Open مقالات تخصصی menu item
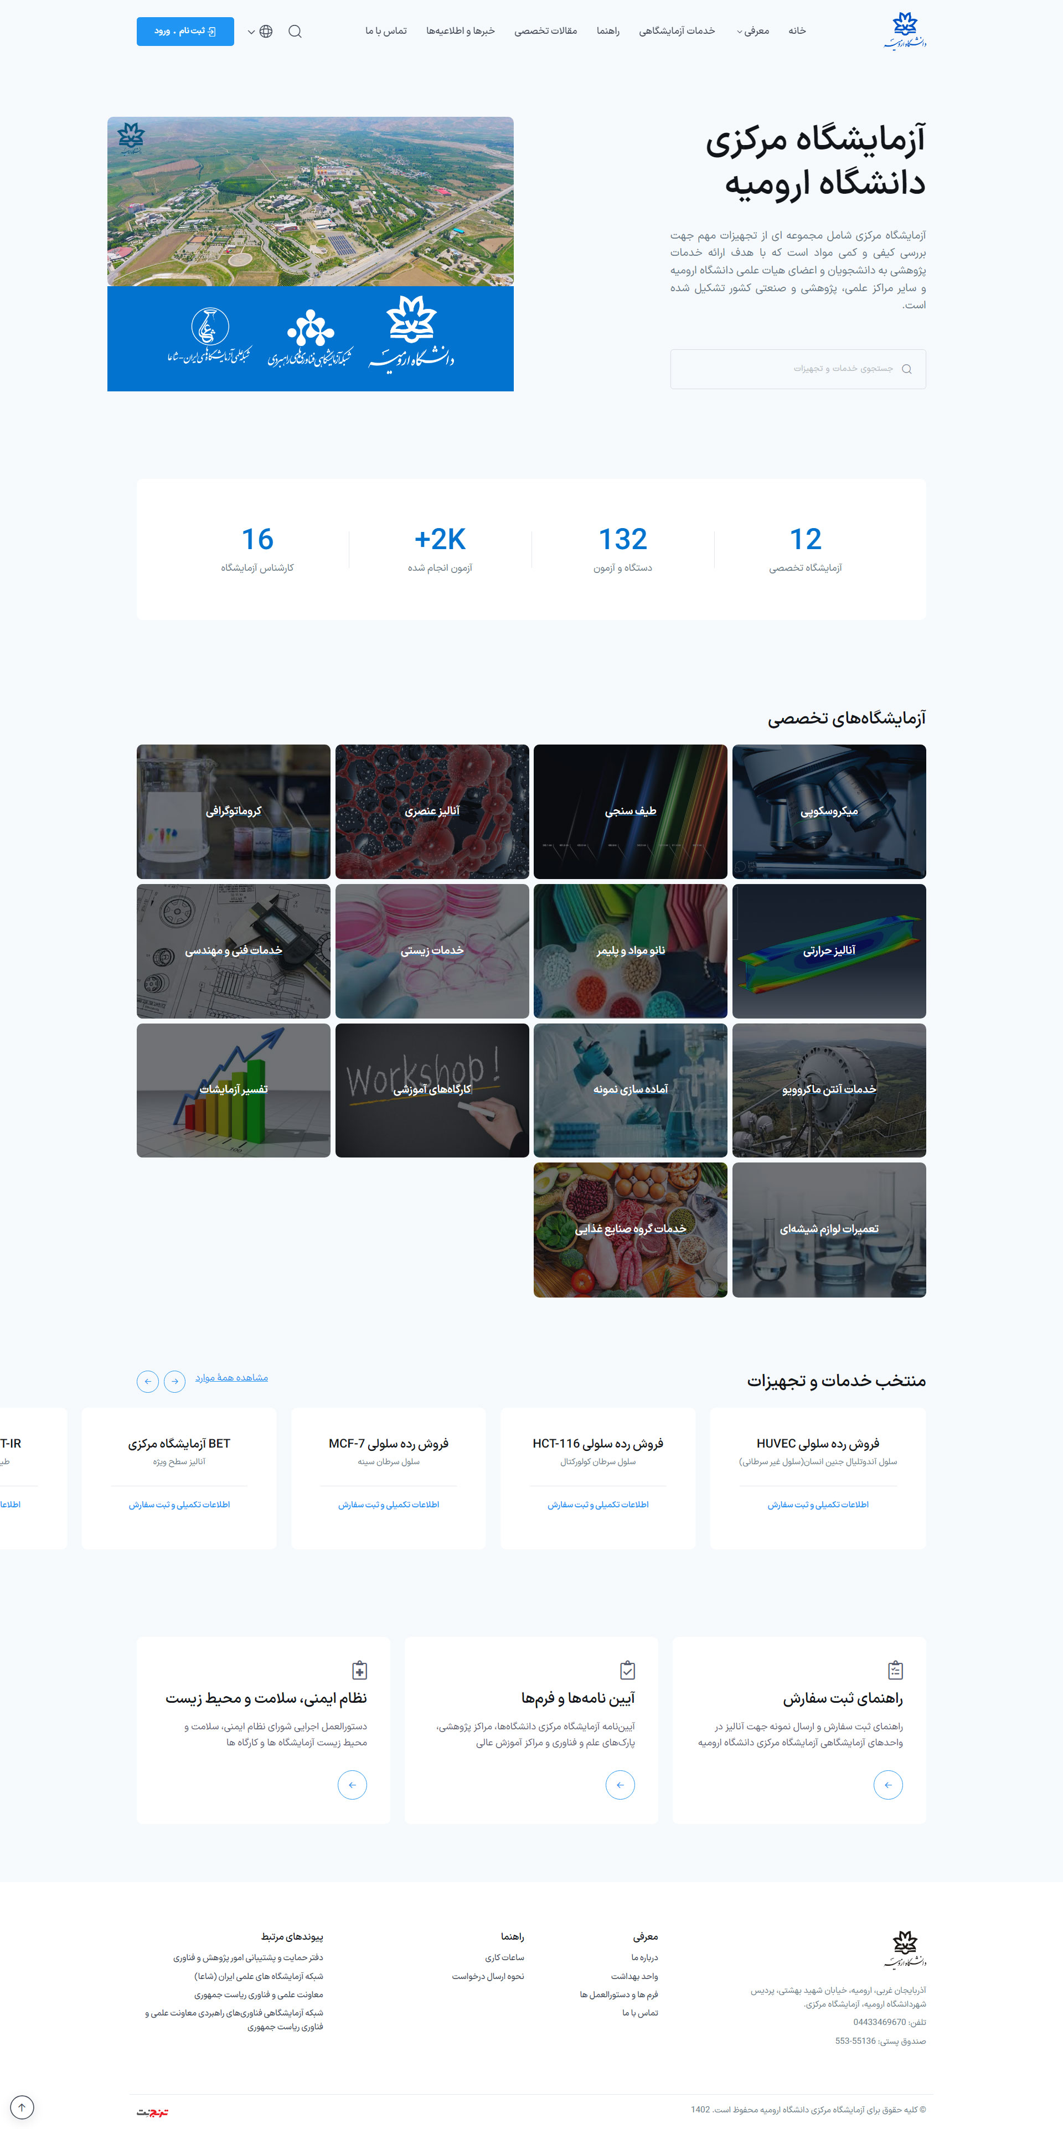 (x=545, y=32)
